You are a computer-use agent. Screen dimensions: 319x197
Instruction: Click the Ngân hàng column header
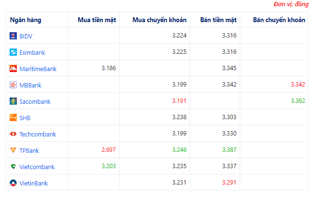25,20
